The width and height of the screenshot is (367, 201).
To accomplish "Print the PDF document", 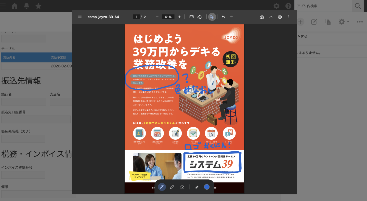I will (280, 17).
